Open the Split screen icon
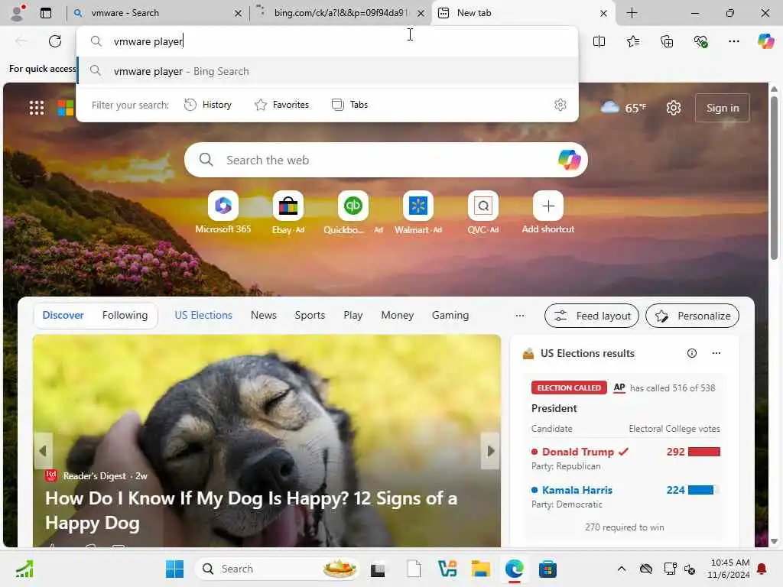The width and height of the screenshot is (783, 587). [x=599, y=41]
